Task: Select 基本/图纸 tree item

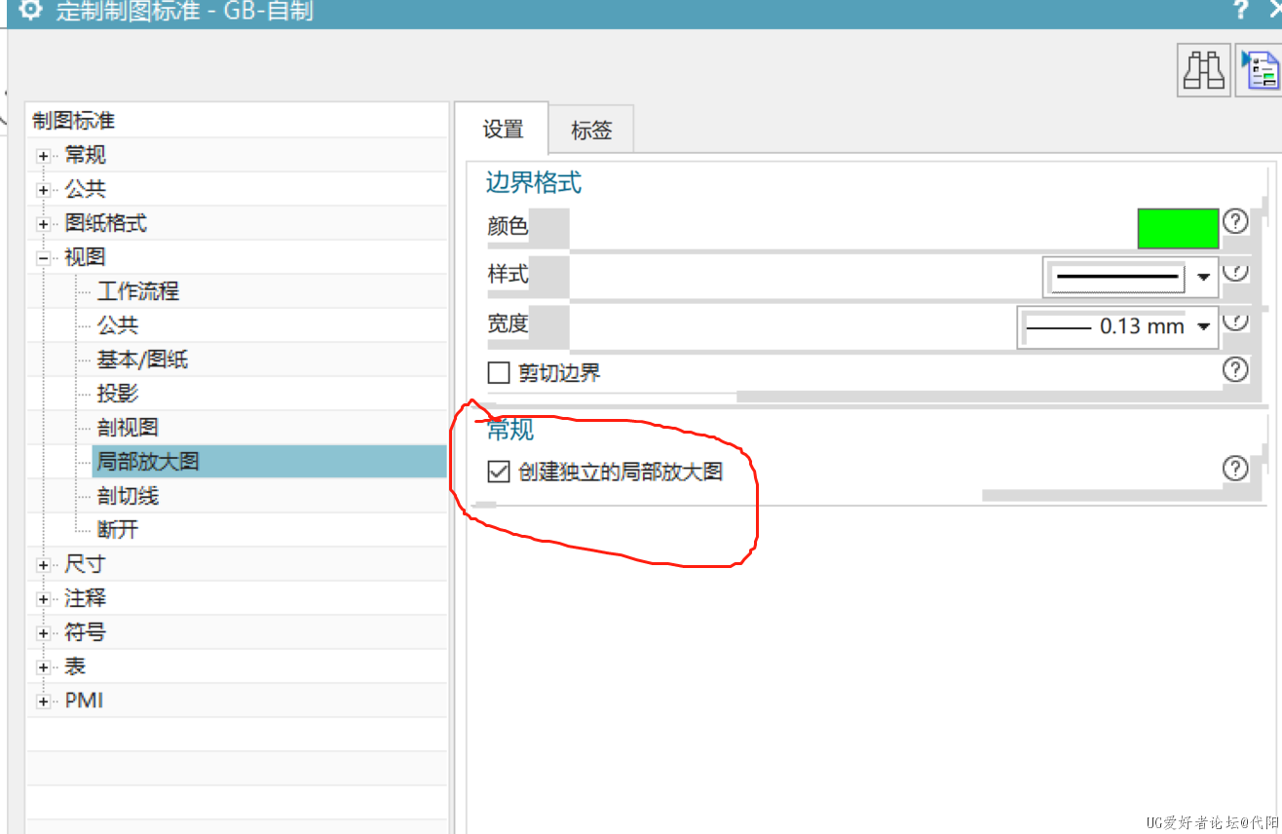Action: point(142,360)
